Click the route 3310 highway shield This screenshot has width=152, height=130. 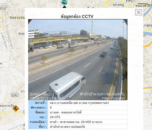(3, 8)
